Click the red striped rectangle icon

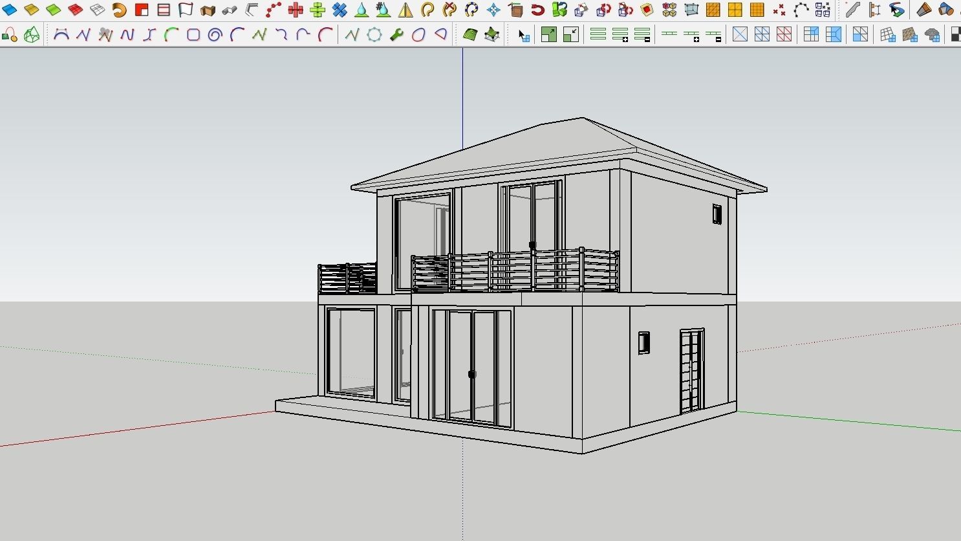164,10
